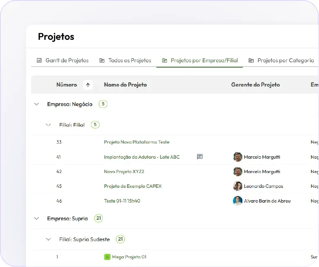The image size is (319, 267).
Task: Switch to the Todos os Projetos tab
Action: pos(129,60)
